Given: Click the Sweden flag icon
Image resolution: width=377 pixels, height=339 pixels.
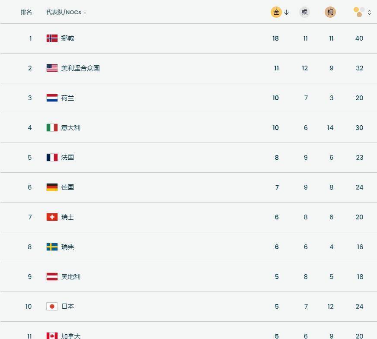Looking at the screenshot, I should pyautogui.click(x=52, y=247).
